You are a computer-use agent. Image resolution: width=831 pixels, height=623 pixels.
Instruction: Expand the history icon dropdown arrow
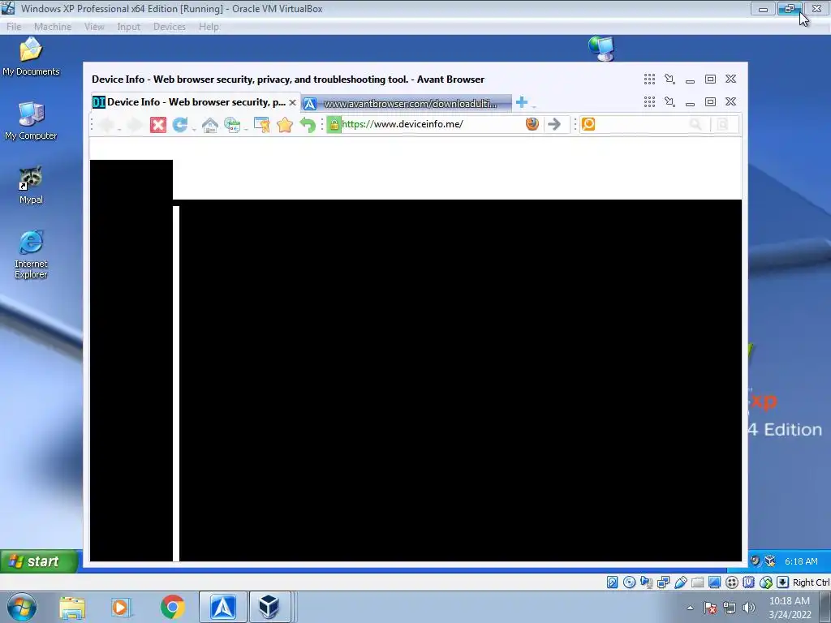coord(246,129)
